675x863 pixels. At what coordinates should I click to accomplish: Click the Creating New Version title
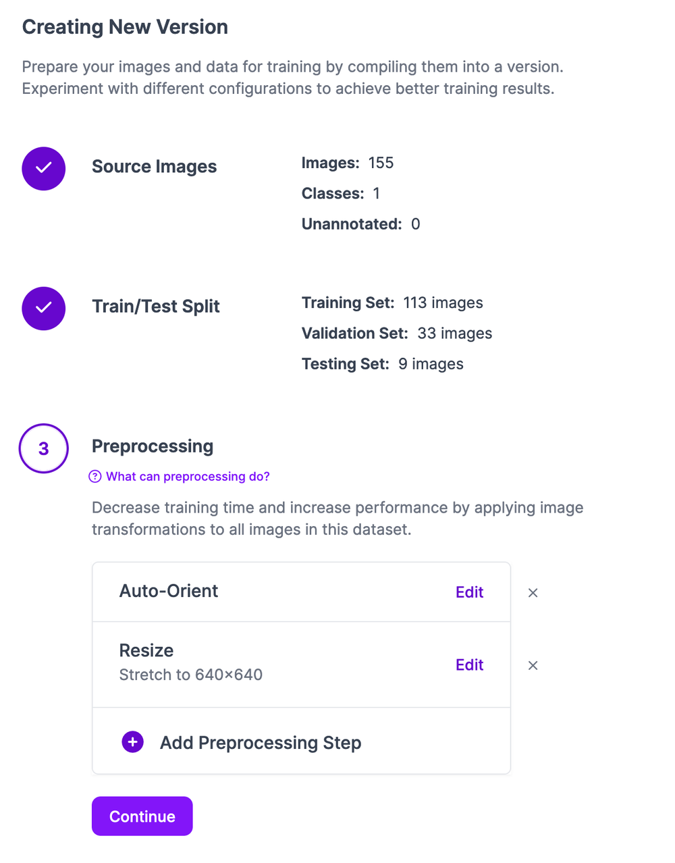click(125, 27)
